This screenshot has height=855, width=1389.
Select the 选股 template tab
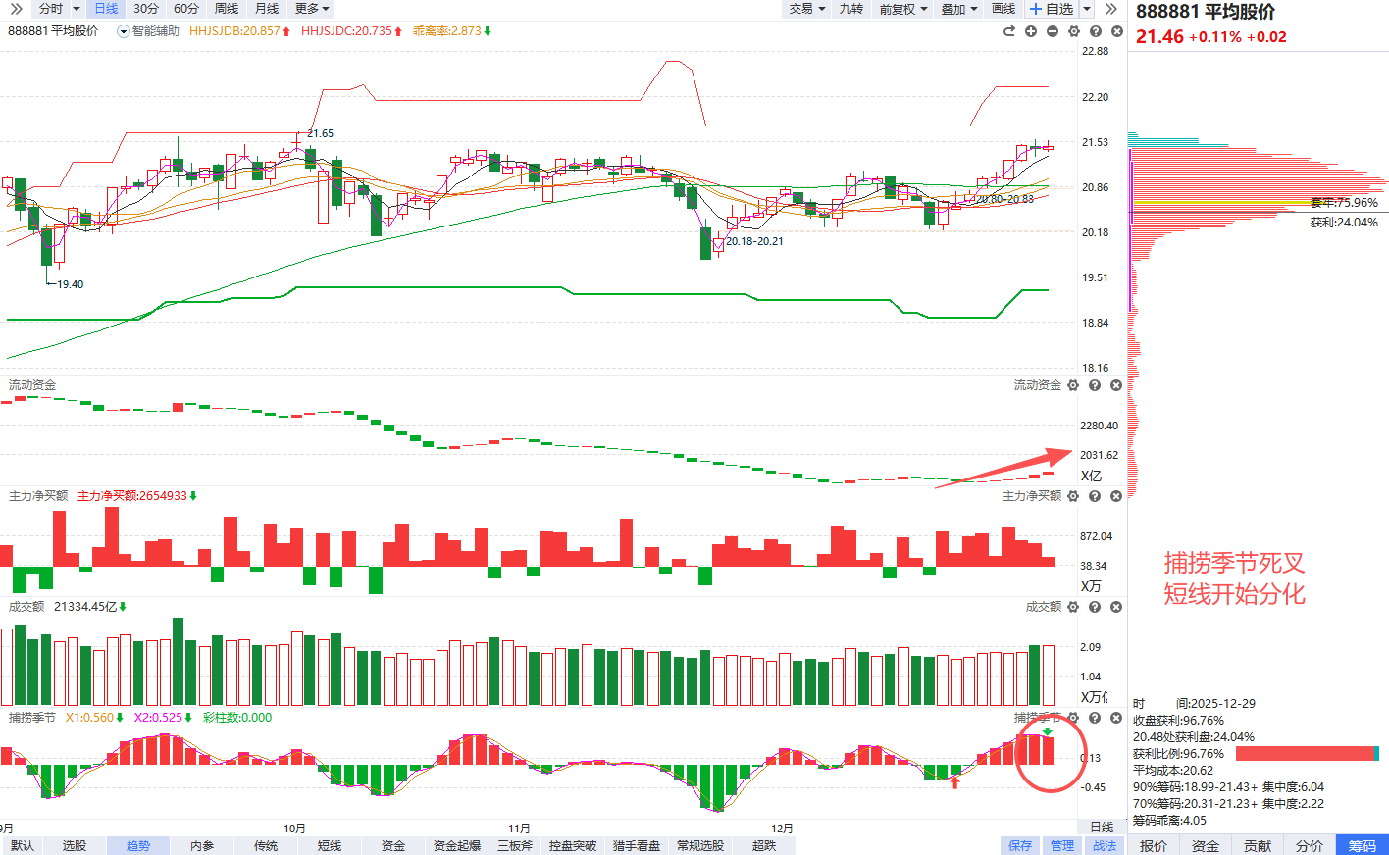click(x=75, y=845)
